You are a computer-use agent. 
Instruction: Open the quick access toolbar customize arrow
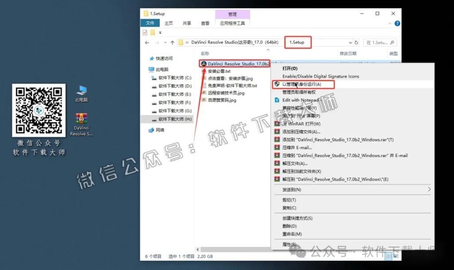[x=160, y=32]
